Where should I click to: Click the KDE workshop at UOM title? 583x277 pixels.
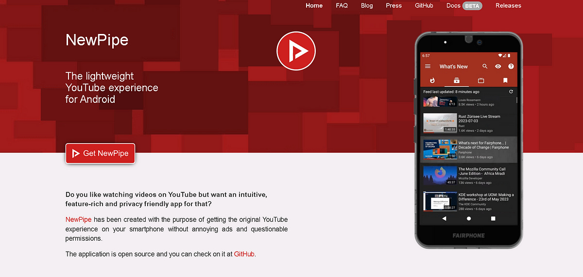coord(486,197)
